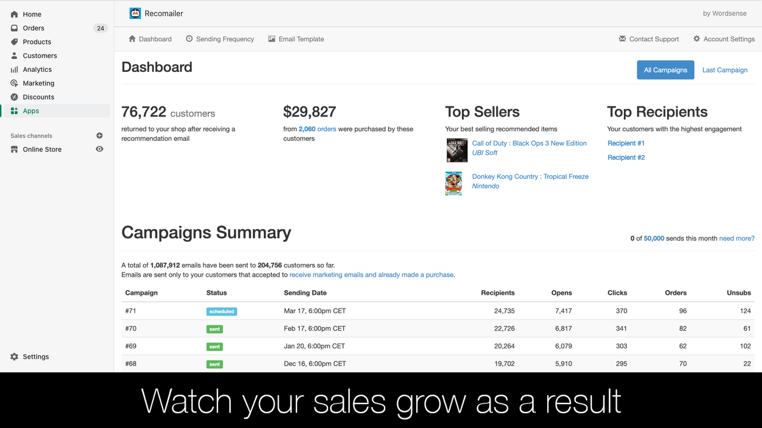The image size is (762, 428).
Task: Open Account Settings via the gear icon
Action: point(696,39)
